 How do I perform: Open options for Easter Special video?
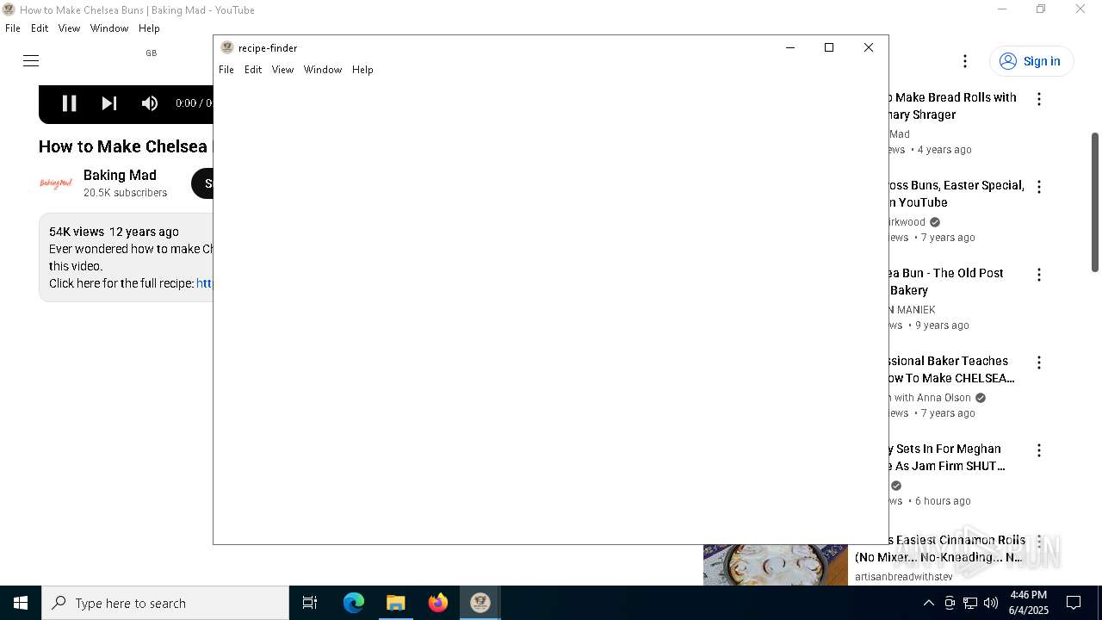1039,187
